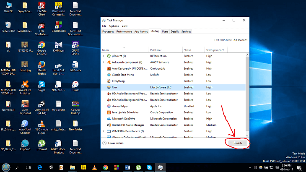Screen dimensions: 306x172
Task: Expand the WiMAXDevDetector.exe (7) group
Action: (104, 131)
